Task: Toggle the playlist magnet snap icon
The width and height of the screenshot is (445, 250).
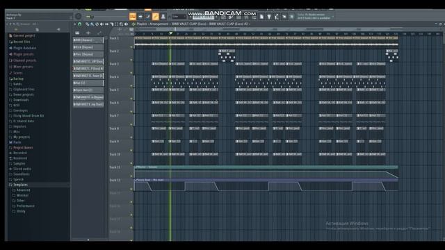Action: click(80, 24)
